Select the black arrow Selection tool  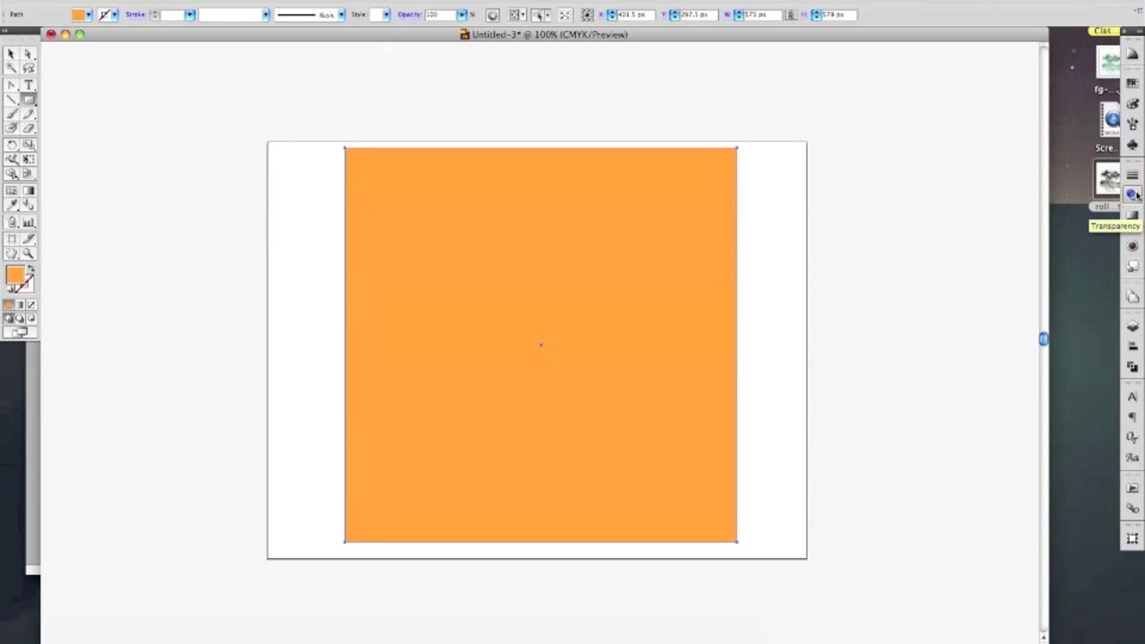pos(11,54)
